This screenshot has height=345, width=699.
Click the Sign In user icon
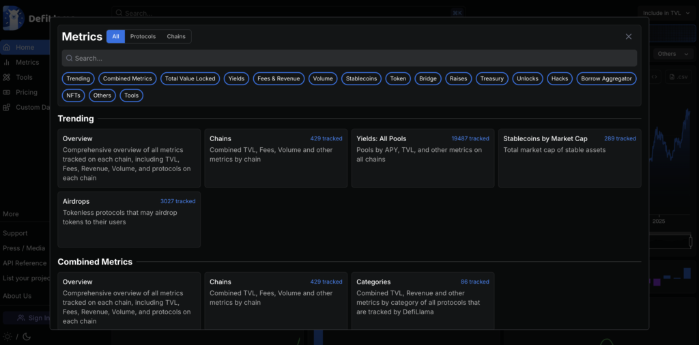pyautogui.click(x=21, y=318)
